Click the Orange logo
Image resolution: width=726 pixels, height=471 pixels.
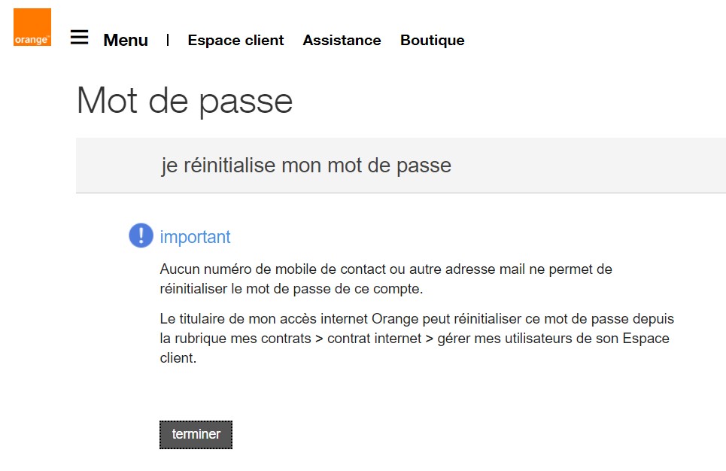coord(32,27)
